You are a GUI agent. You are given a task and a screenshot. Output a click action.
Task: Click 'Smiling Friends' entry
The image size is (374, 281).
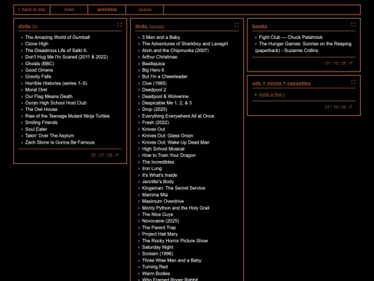point(42,122)
